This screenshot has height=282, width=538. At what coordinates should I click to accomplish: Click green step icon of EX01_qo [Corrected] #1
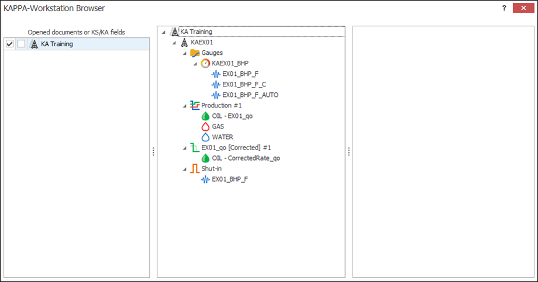tap(195, 148)
